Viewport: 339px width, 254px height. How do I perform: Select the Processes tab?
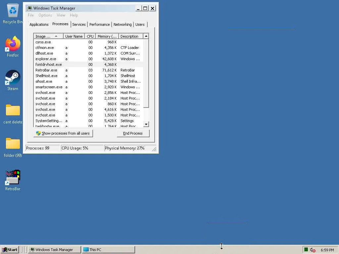(x=60, y=24)
